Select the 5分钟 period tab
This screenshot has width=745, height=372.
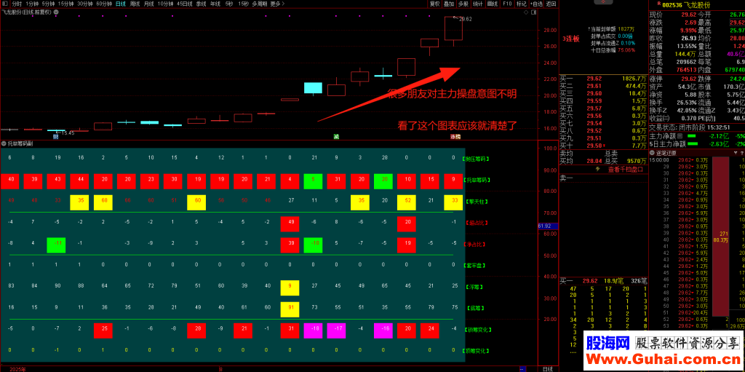click(49, 4)
